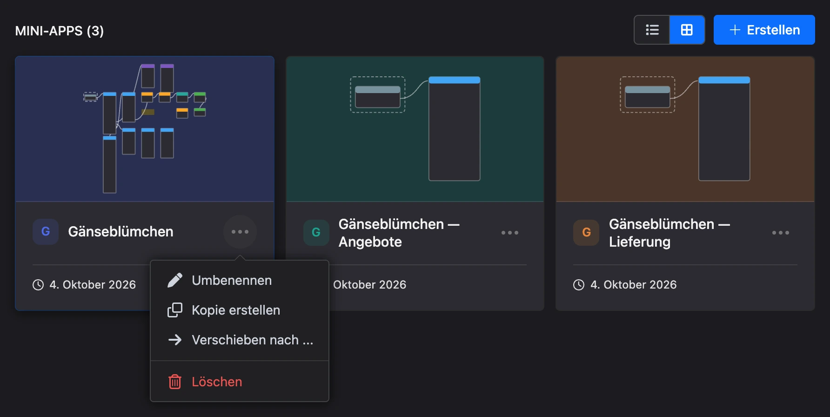The image size is (830, 417).
Task: Click the clock icon on Lieferung card
Action: tap(579, 285)
